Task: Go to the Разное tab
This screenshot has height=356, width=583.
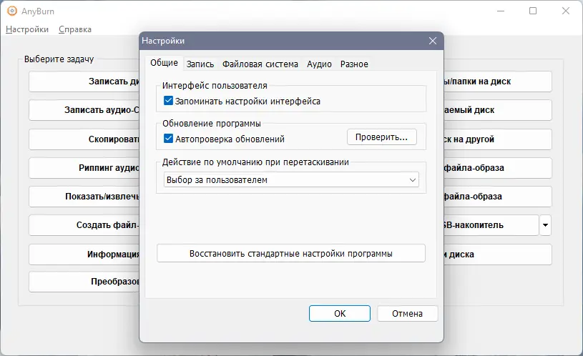Action: point(354,64)
